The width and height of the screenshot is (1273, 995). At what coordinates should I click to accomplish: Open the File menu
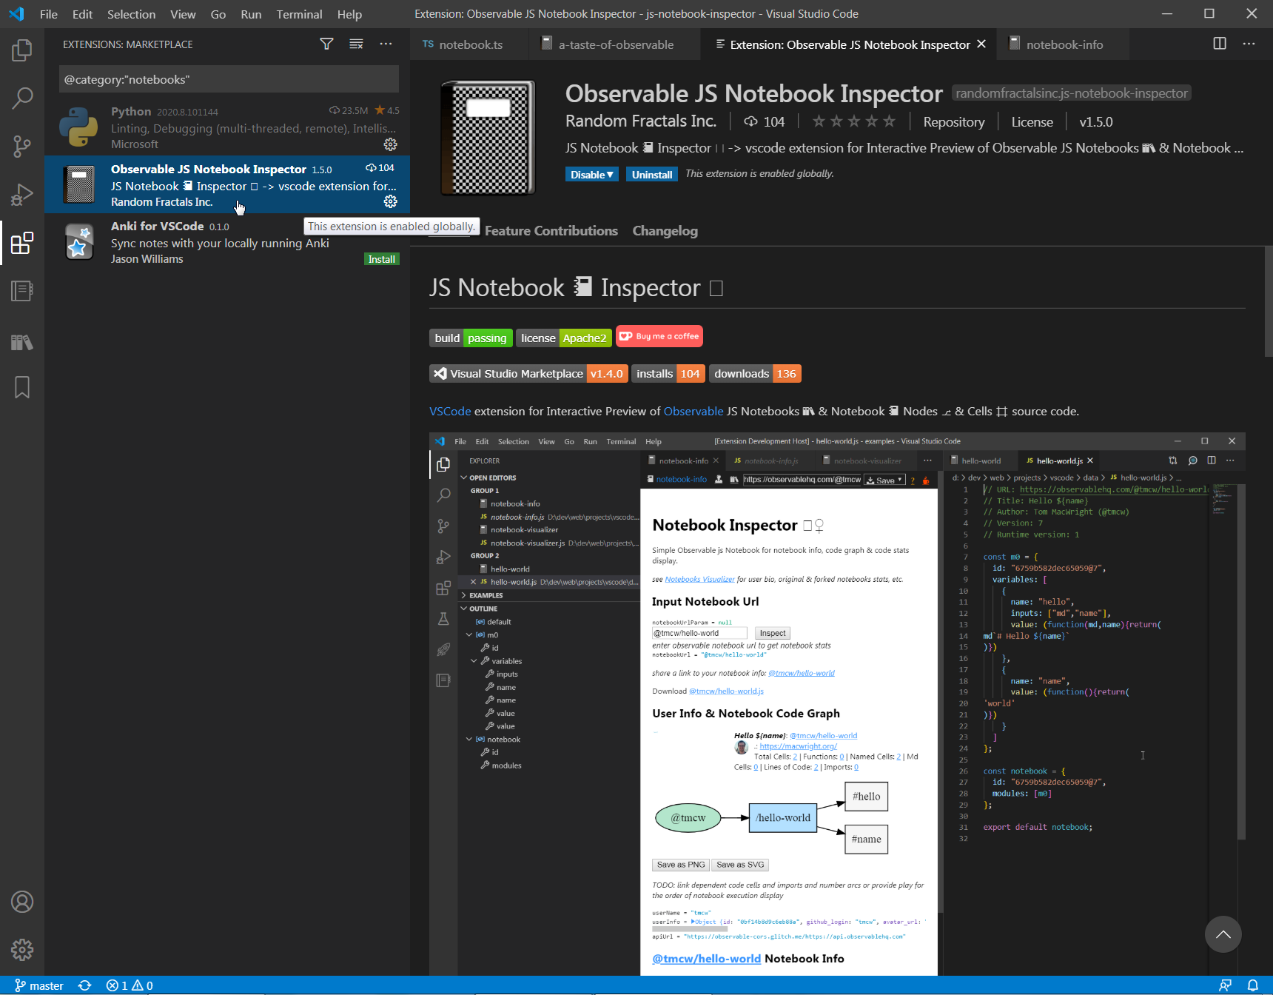(49, 14)
